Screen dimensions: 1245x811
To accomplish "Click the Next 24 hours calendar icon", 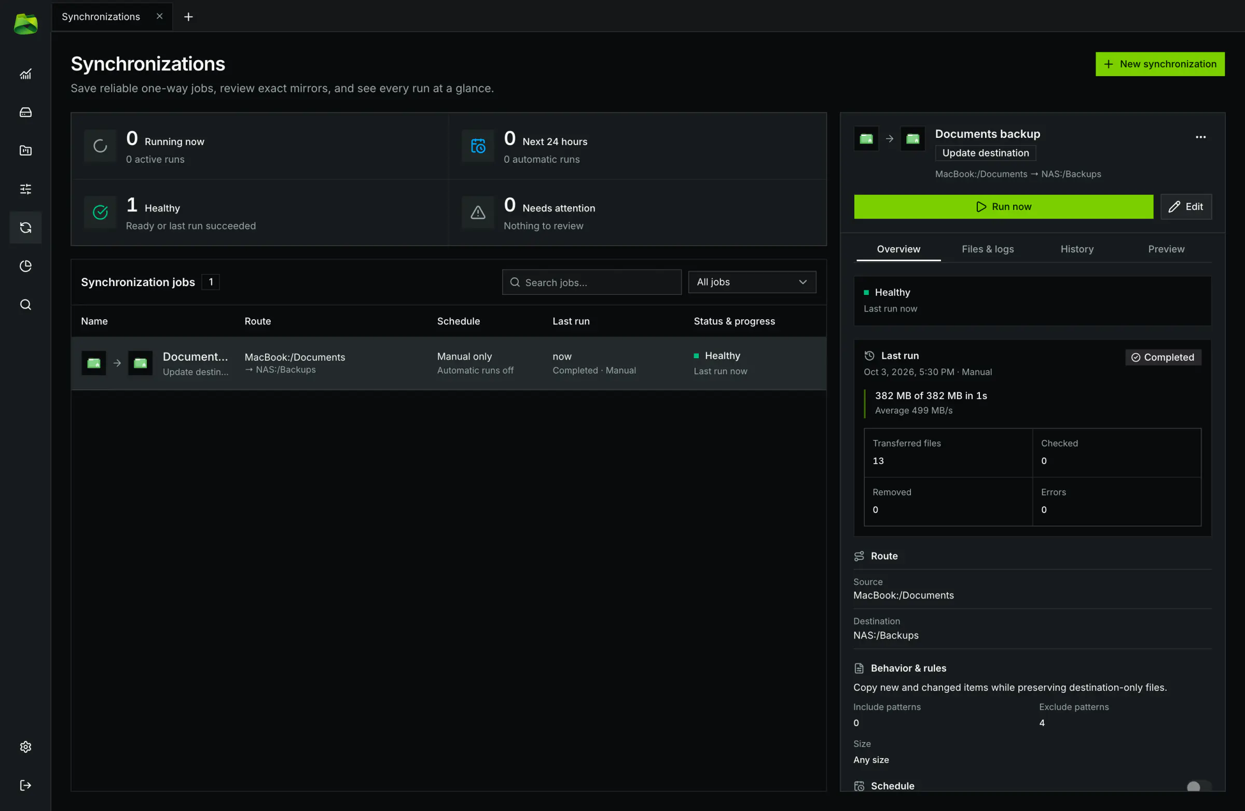I will coord(478,146).
